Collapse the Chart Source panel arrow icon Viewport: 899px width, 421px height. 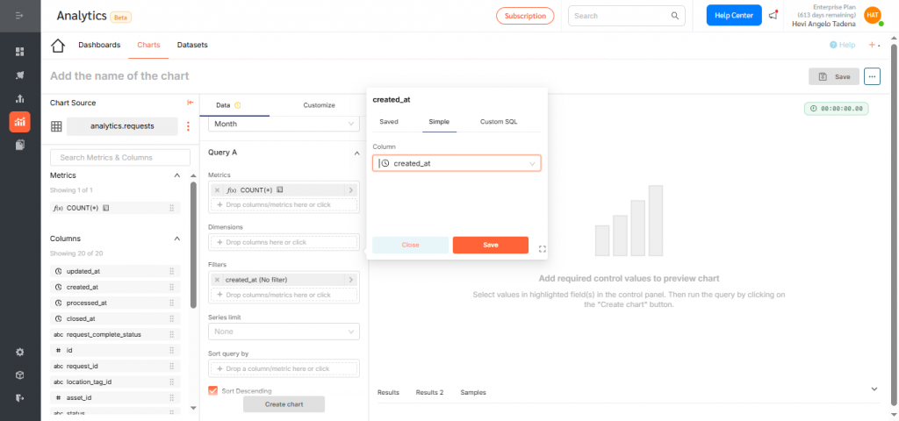coord(191,103)
